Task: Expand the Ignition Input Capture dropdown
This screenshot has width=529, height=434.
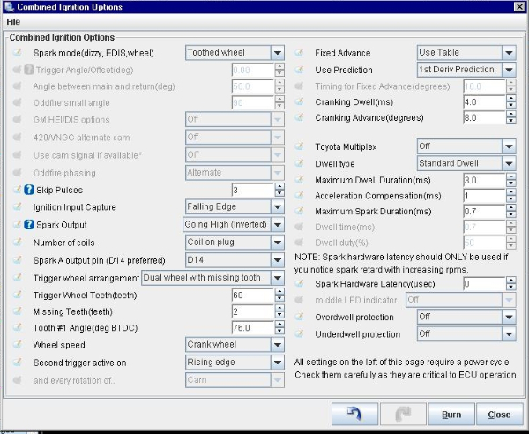Action: click(234, 207)
